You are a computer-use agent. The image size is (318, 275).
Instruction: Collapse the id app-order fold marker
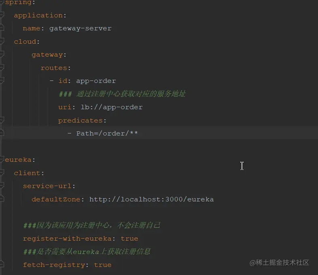coord(2,80)
